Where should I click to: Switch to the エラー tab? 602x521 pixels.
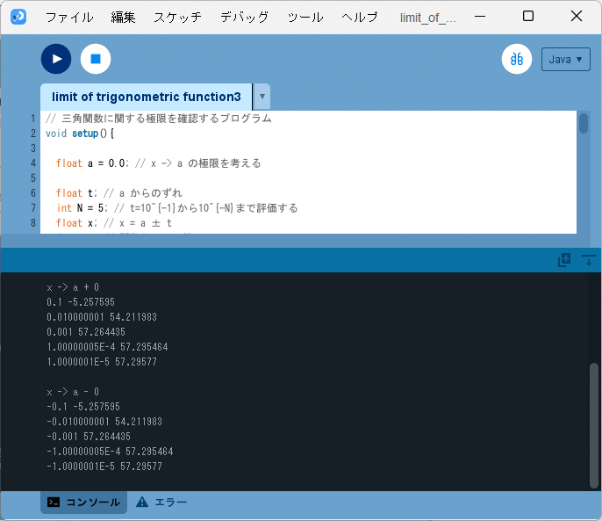click(x=161, y=503)
